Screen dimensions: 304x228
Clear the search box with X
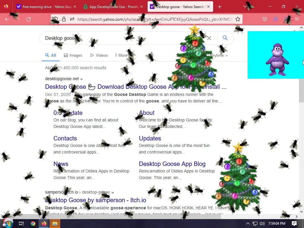209,38
